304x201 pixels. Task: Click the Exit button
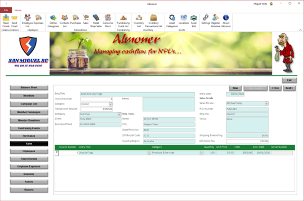289,80
